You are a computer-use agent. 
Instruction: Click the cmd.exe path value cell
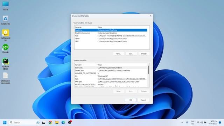pyautogui.click(x=110, y=68)
